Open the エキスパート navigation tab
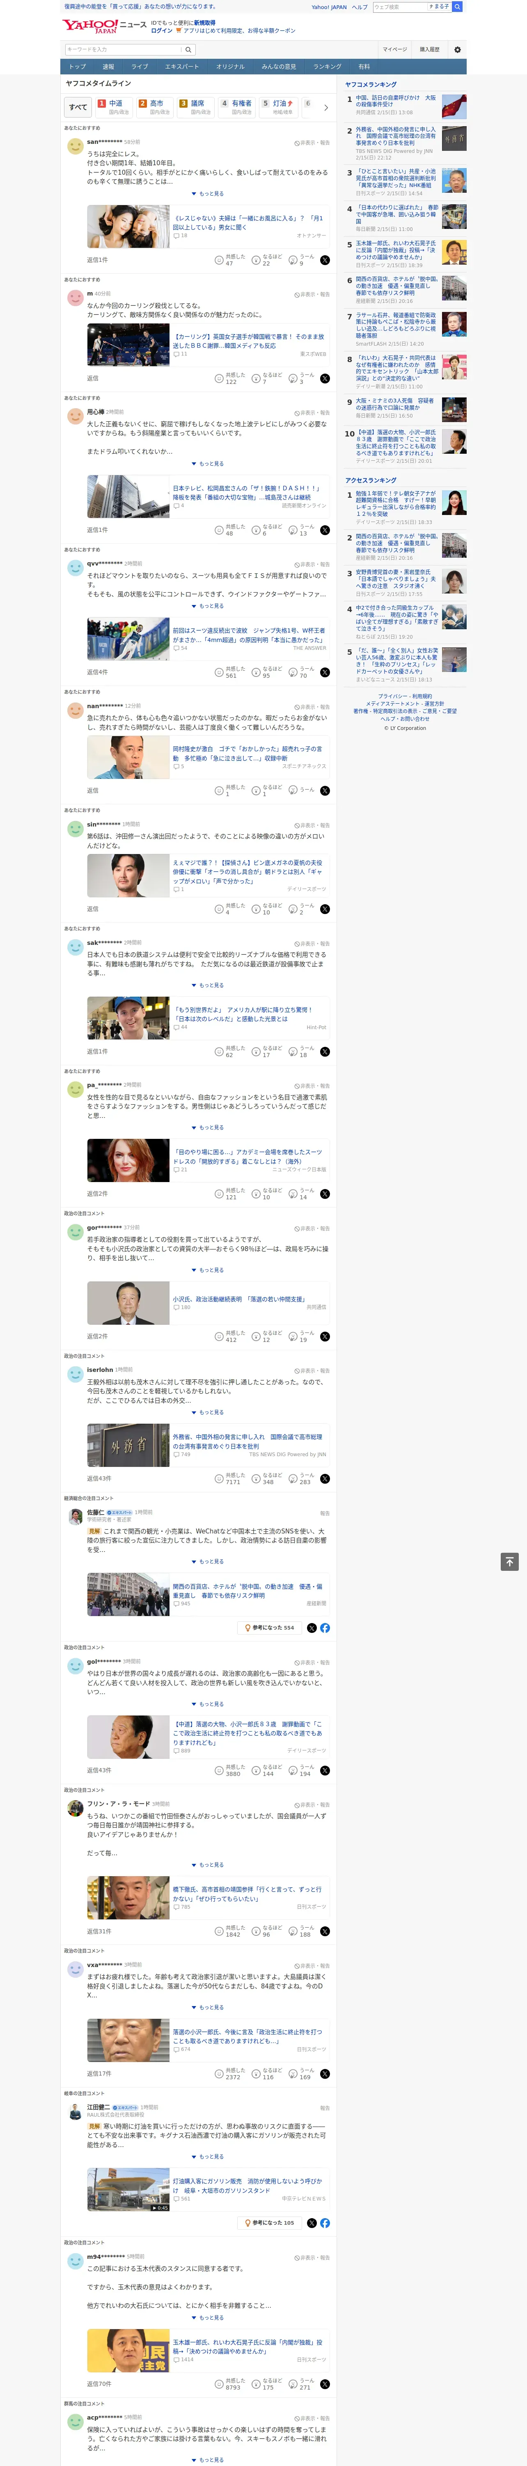This screenshot has height=2466, width=527. point(182,67)
